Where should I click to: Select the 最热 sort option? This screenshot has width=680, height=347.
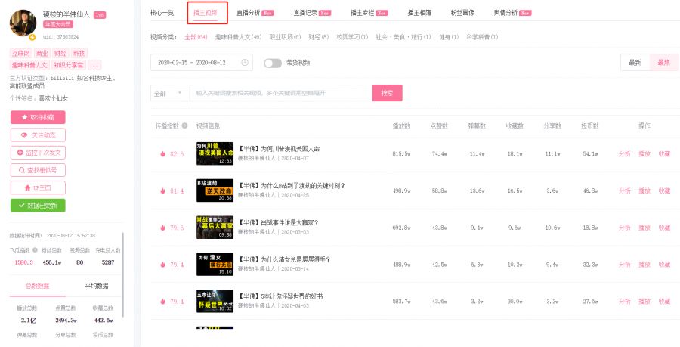click(663, 63)
